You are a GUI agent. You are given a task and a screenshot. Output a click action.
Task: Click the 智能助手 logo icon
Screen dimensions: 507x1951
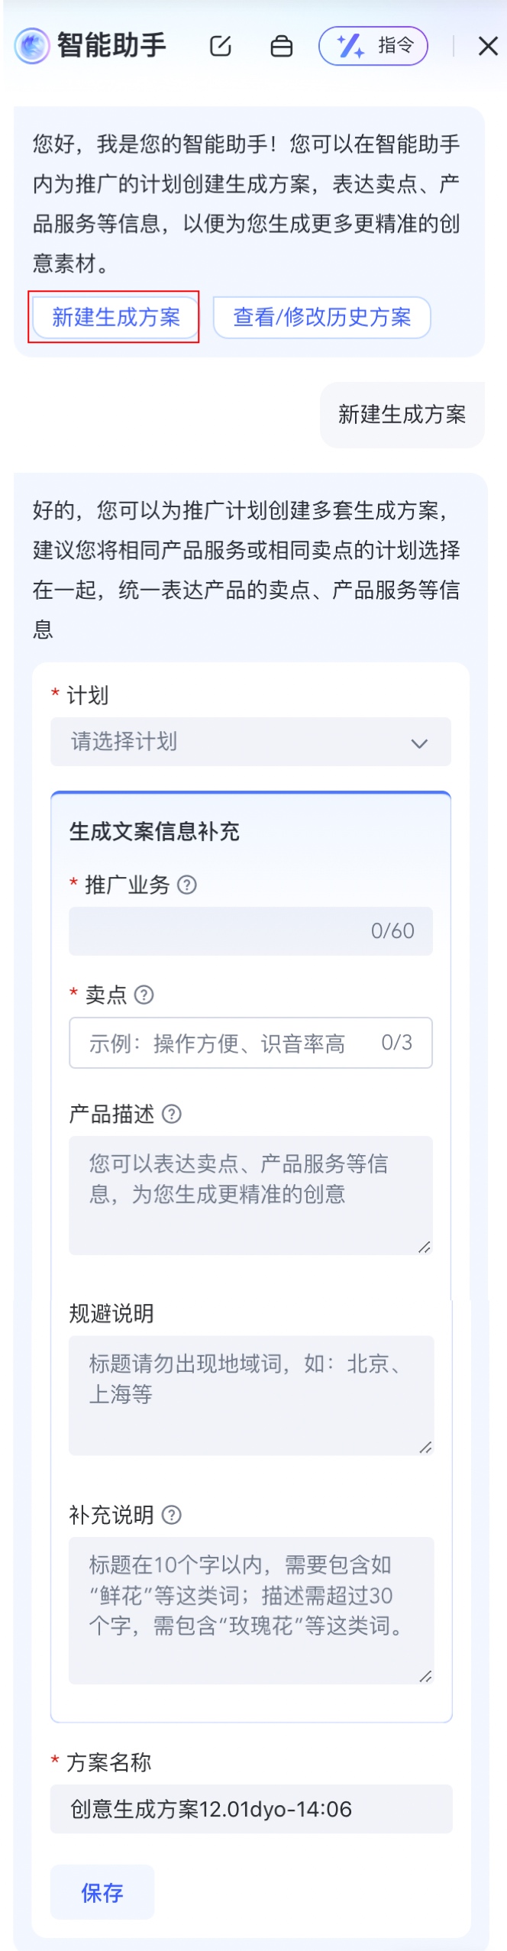[x=31, y=46]
